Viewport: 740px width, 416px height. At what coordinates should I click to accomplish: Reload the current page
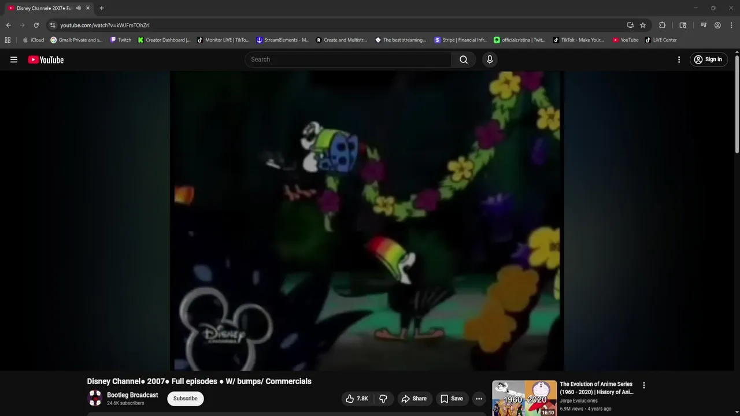(36, 25)
